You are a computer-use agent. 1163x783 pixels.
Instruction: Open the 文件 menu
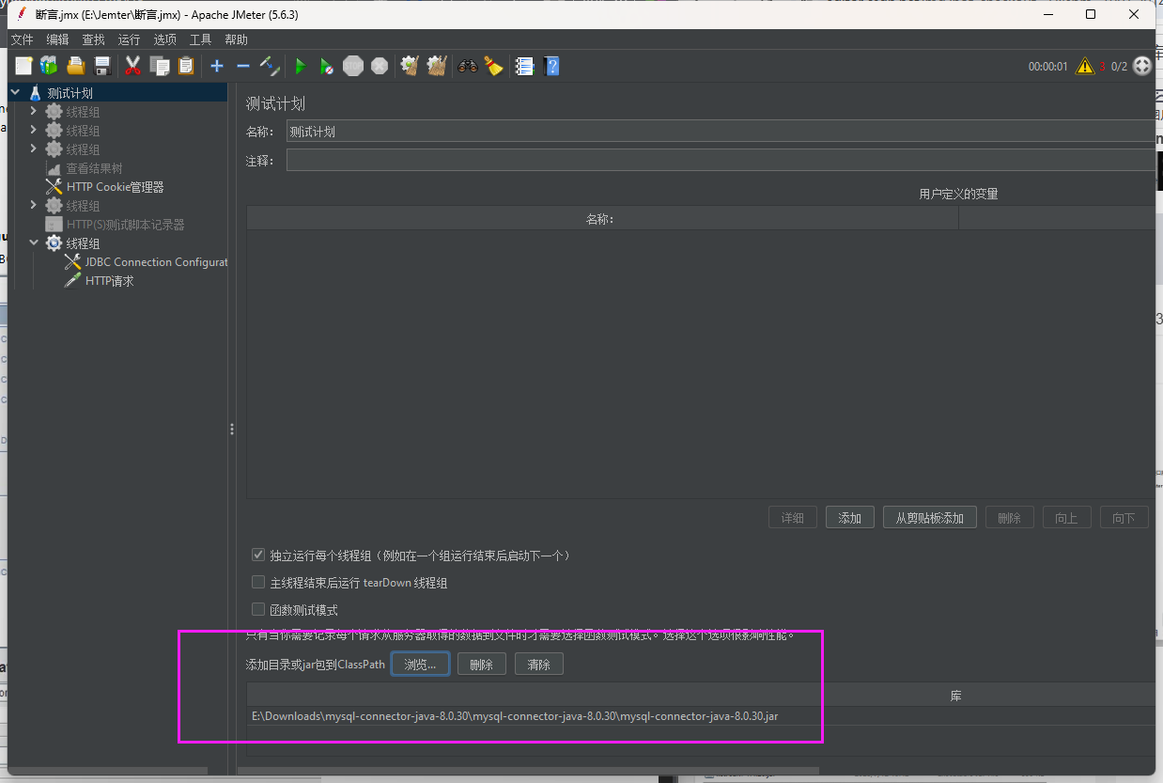[x=22, y=39]
